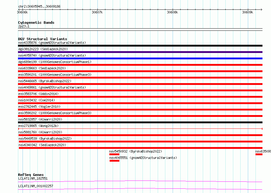
Task: Click the nsv4335876 gnomADStructuralVariants label
Action: pos(52,43)
